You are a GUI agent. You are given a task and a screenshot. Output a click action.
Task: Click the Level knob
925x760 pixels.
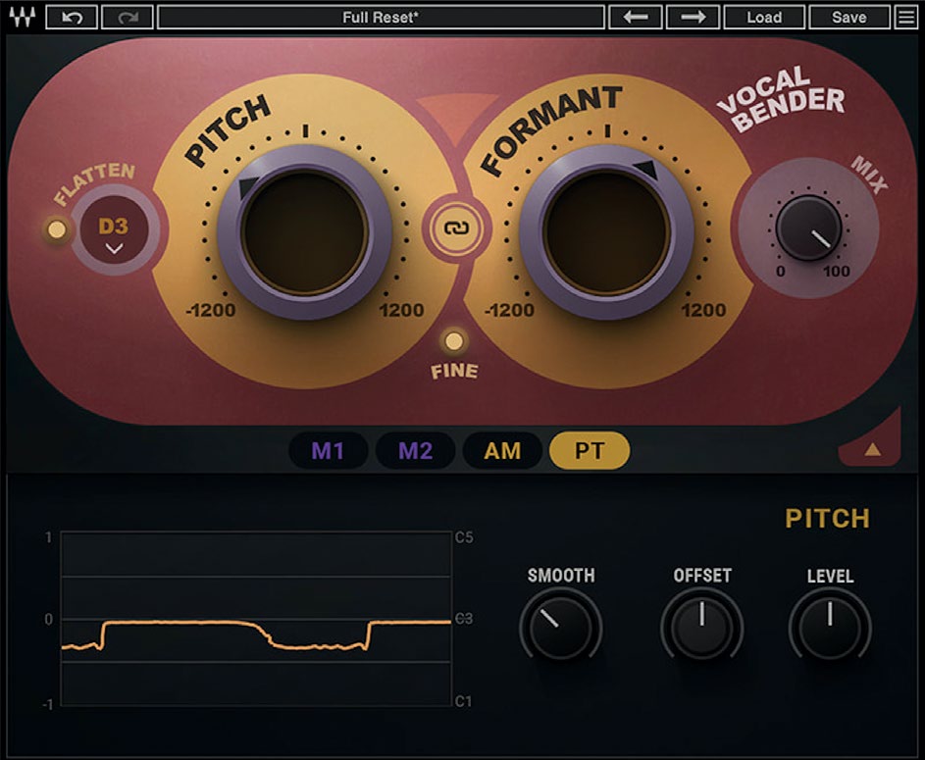click(830, 627)
